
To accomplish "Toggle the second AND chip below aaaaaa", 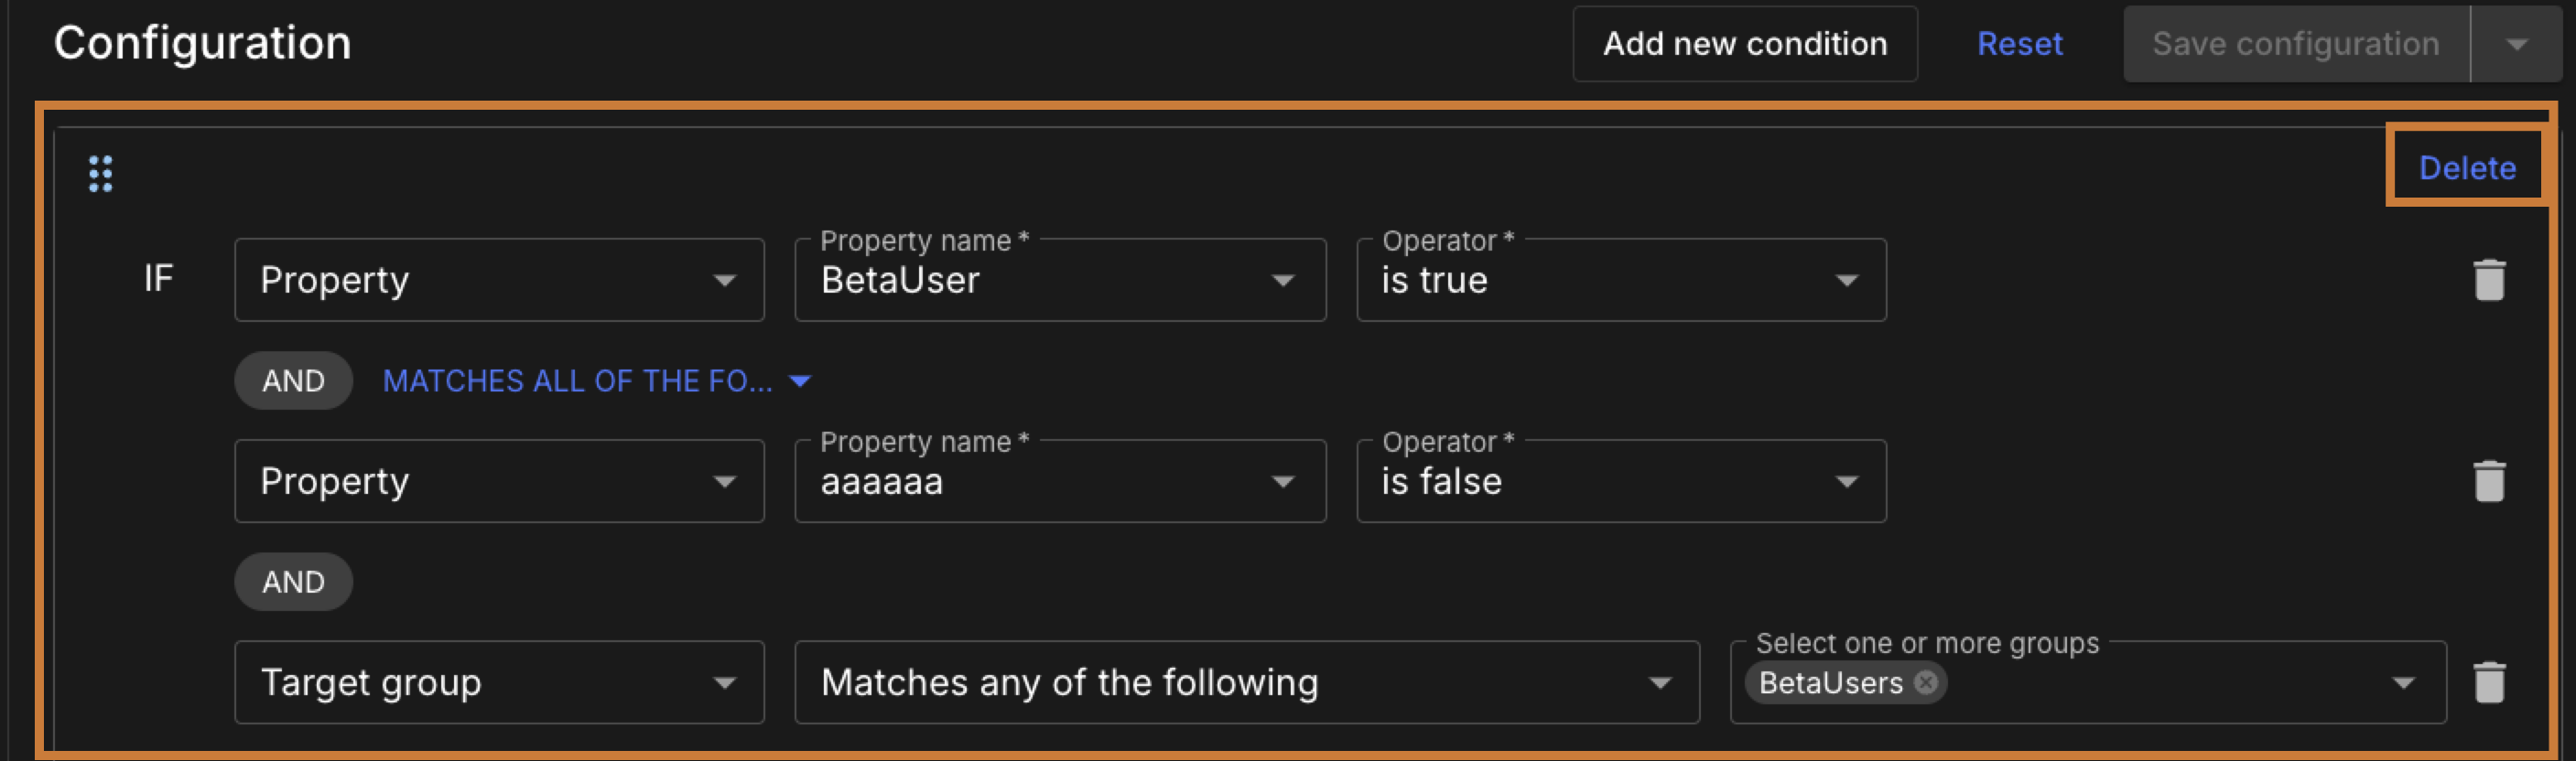I will [x=293, y=581].
